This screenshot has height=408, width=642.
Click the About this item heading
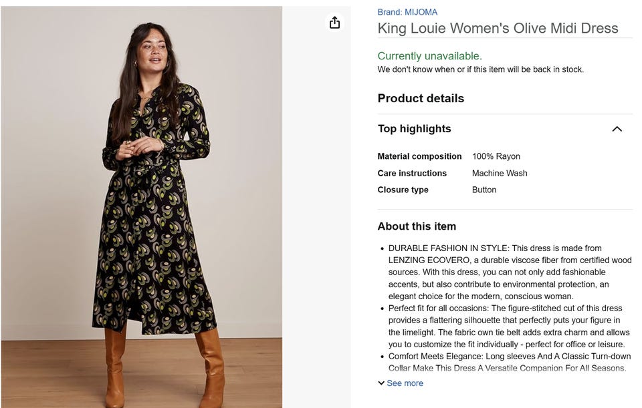tap(417, 226)
